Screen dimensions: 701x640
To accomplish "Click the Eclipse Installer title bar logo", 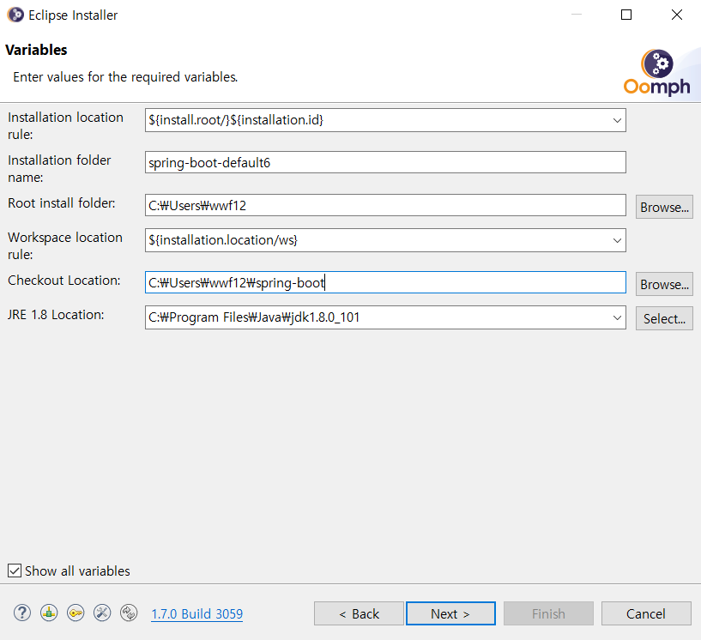I will (x=15, y=15).
